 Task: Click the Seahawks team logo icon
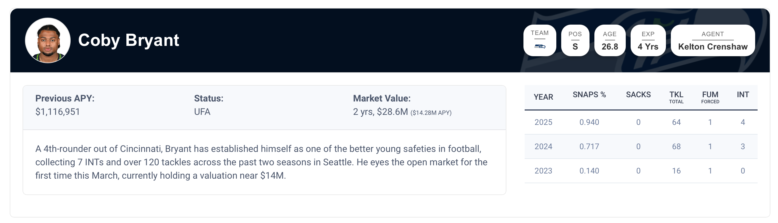pyautogui.click(x=540, y=46)
